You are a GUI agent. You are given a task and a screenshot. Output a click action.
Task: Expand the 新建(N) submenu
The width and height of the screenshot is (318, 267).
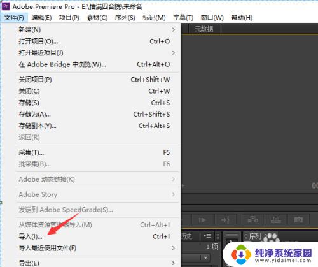tap(174, 29)
